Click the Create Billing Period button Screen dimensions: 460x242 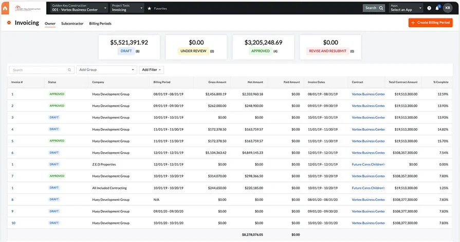(x=430, y=23)
